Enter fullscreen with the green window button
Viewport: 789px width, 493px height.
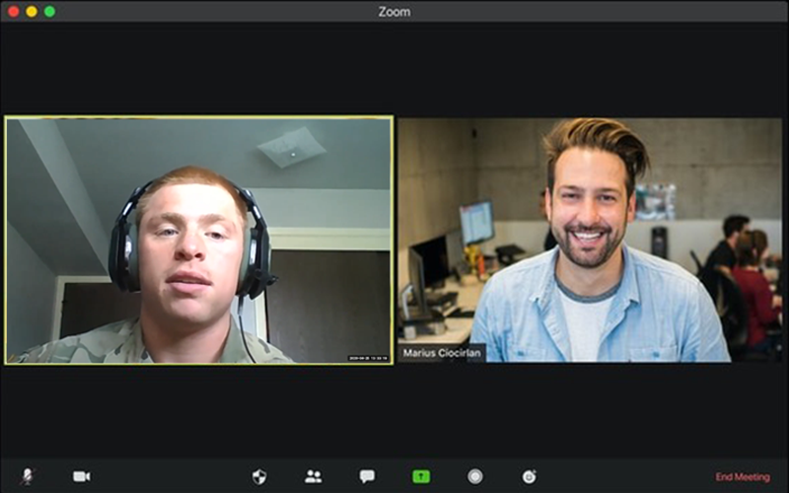[x=50, y=11]
